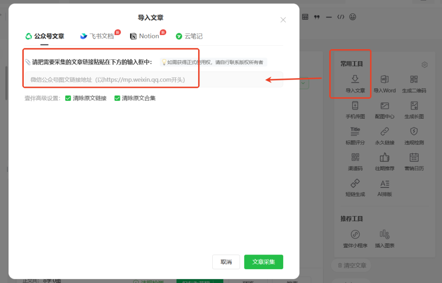Click the 推荐工具 section heading
This screenshot has width=442, height=283.
(x=351, y=218)
